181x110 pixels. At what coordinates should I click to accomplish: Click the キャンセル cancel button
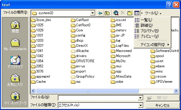coord(163,105)
